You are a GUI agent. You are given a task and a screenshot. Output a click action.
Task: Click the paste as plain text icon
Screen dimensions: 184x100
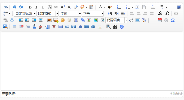tap(91, 7)
